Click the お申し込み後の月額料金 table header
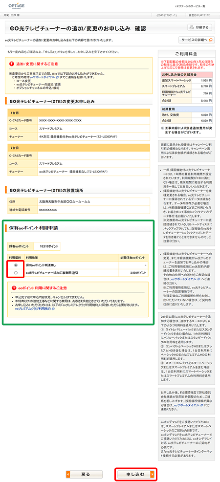This screenshot has width=220, height=482. point(186,74)
